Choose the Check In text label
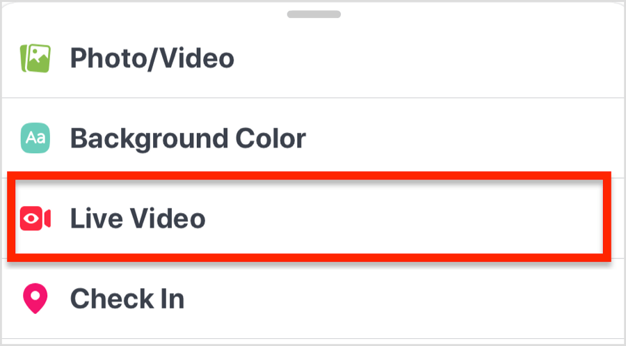This screenshot has height=346, width=626. 127,299
